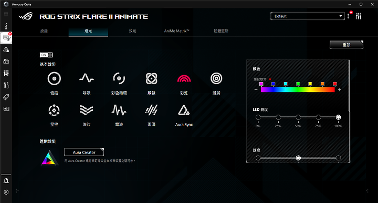Select the 彩色循環 color cycle effect
Viewport: 378px width, 203px height.
(119, 83)
